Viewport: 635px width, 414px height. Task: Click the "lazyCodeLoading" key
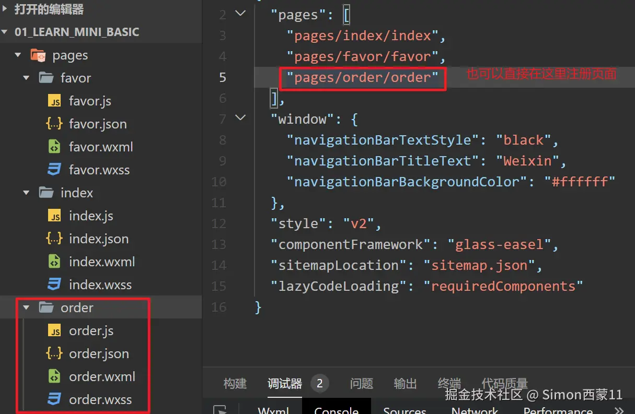(x=338, y=286)
